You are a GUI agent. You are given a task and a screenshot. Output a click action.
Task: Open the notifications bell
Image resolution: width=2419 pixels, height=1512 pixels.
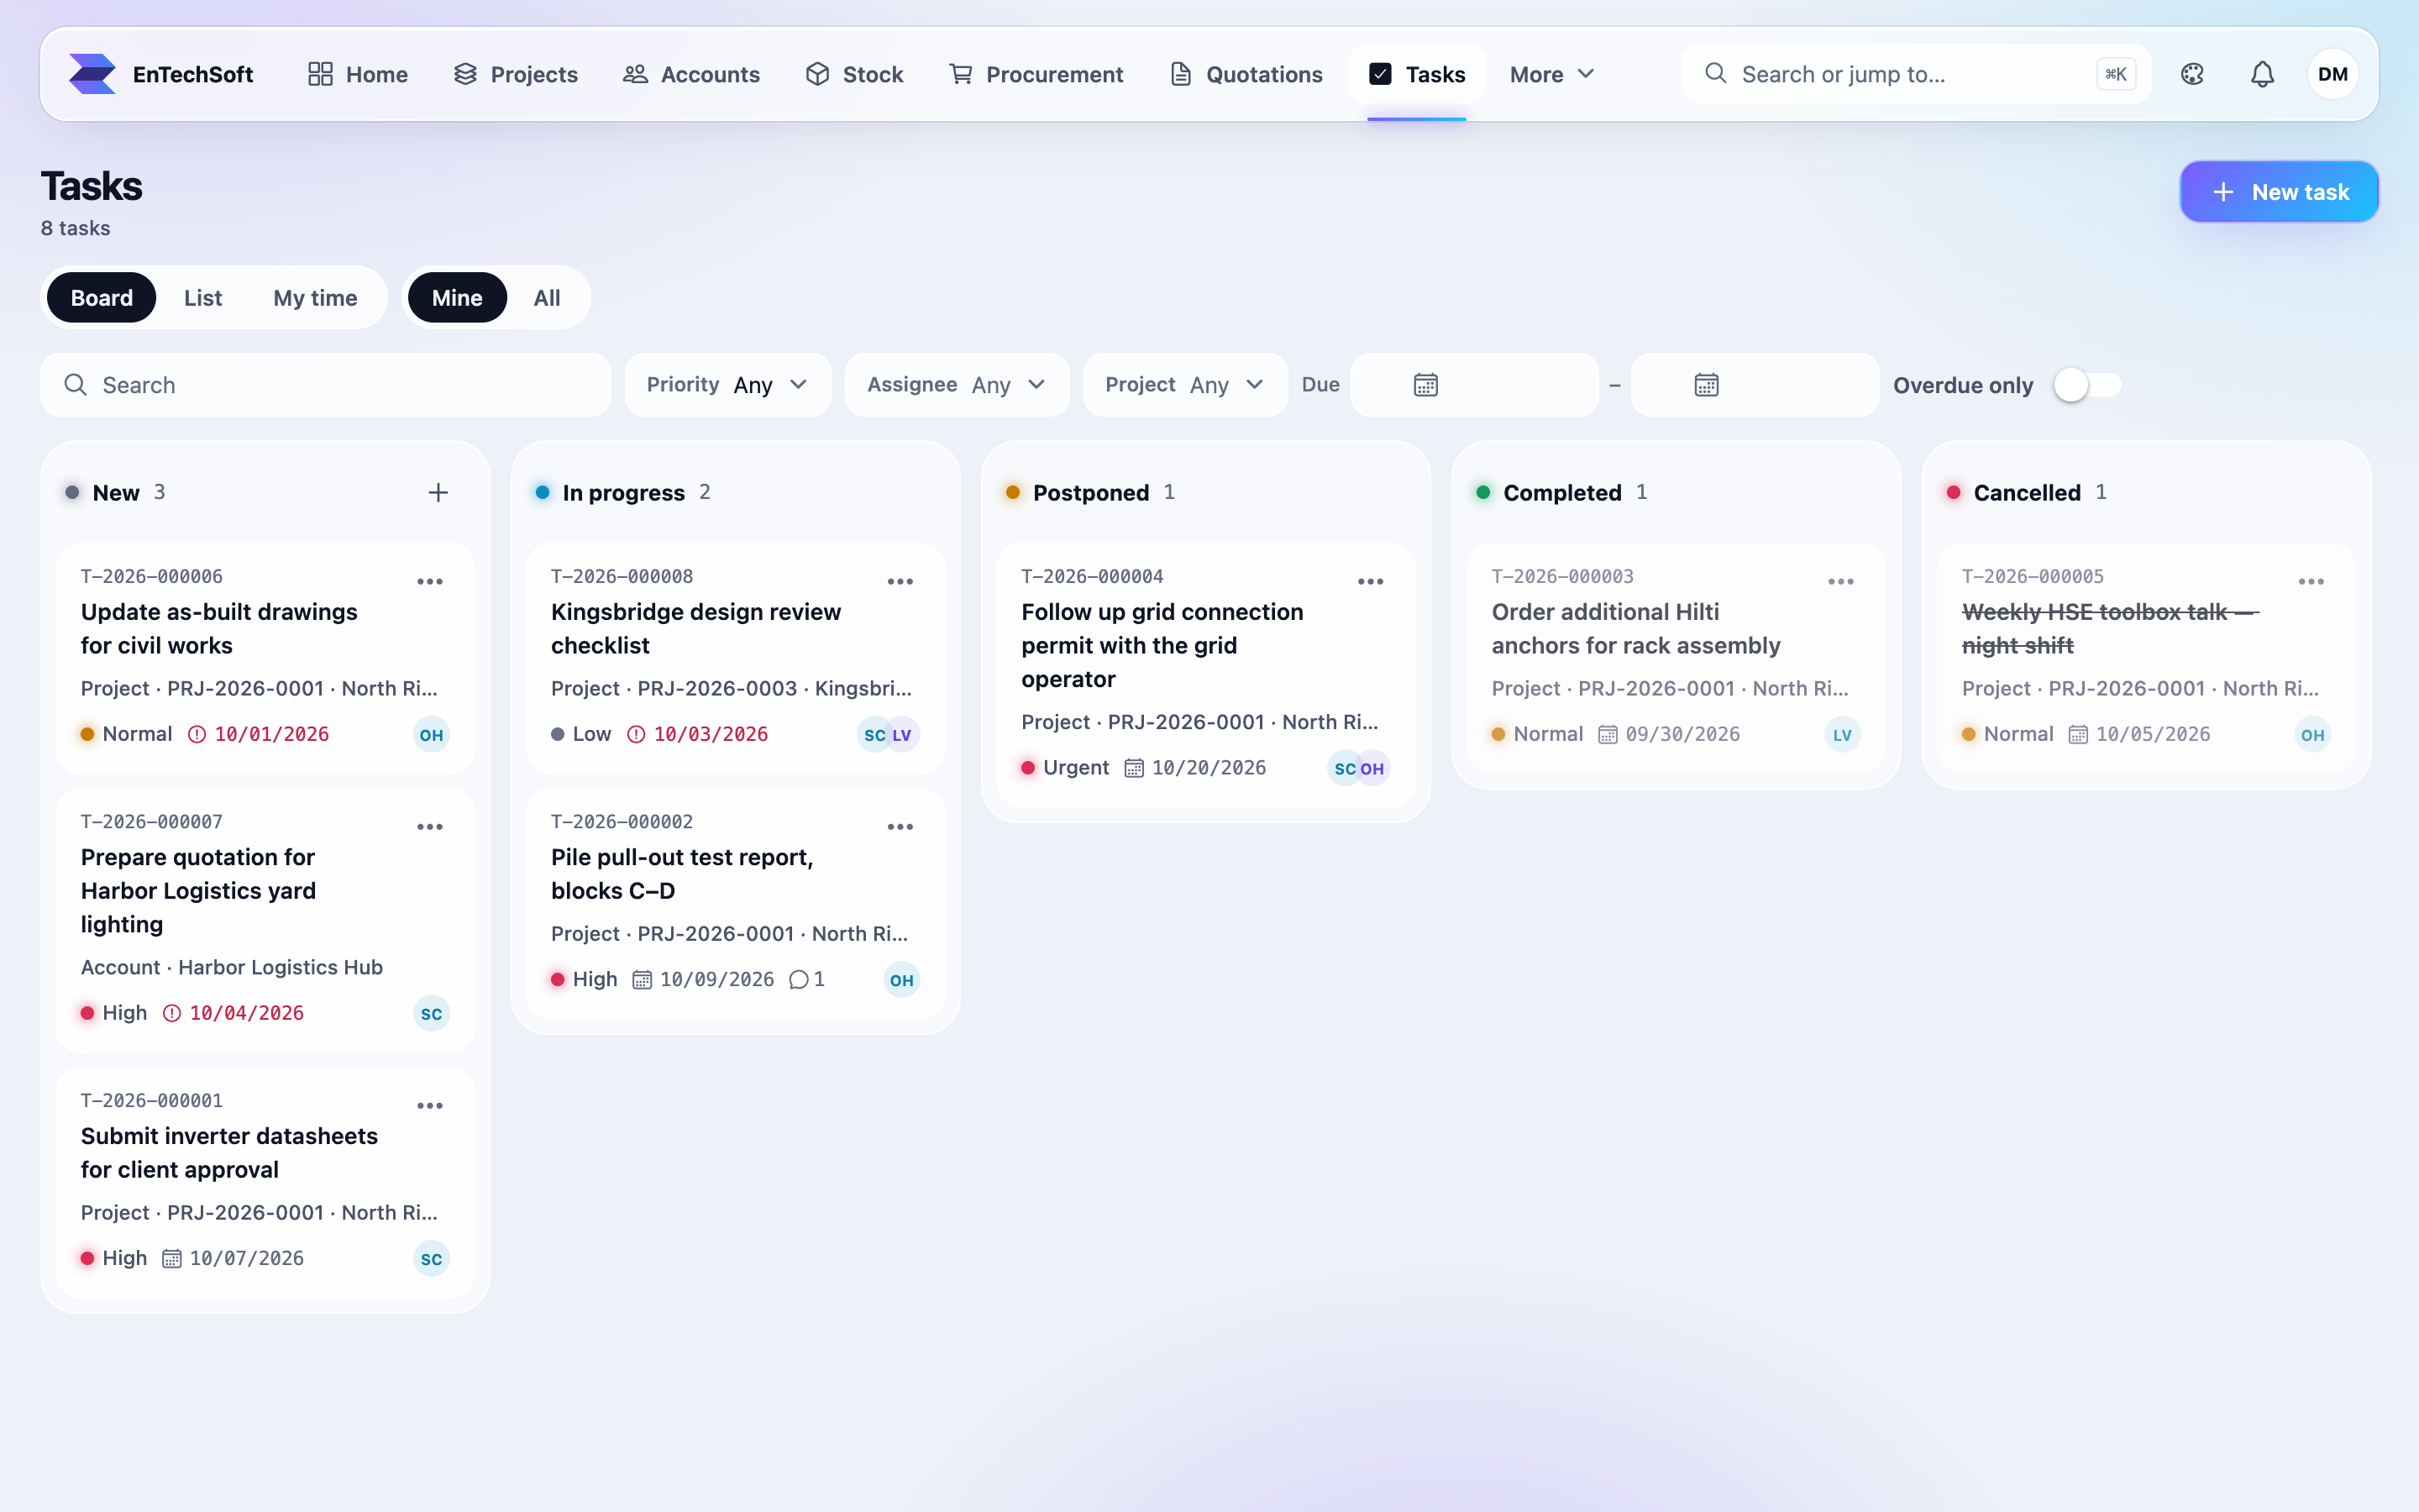click(x=2262, y=74)
